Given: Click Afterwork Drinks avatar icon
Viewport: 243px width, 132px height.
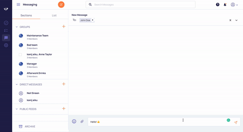Looking at the screenshot, I should pyautogui.click(x=21, y=73).
